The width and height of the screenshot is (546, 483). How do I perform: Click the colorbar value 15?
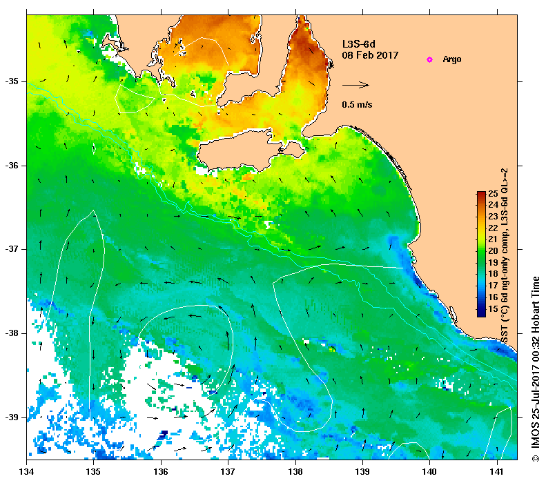pos(493,308)
